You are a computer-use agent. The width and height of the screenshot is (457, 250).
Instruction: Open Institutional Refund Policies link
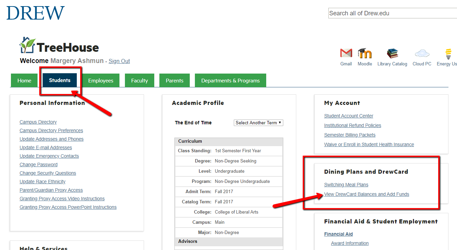(x=353, y=125)
